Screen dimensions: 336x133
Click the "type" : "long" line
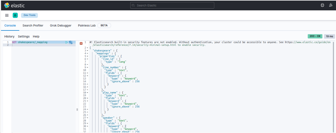pos(115,62)
